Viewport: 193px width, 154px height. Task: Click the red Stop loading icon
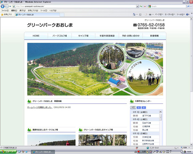145,6
